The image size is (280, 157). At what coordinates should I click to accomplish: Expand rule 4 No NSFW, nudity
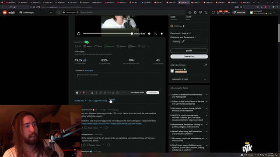point(206,115)
